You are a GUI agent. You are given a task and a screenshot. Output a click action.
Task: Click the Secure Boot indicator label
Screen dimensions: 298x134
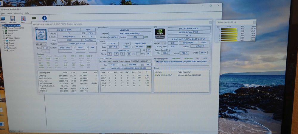[188, 58]
